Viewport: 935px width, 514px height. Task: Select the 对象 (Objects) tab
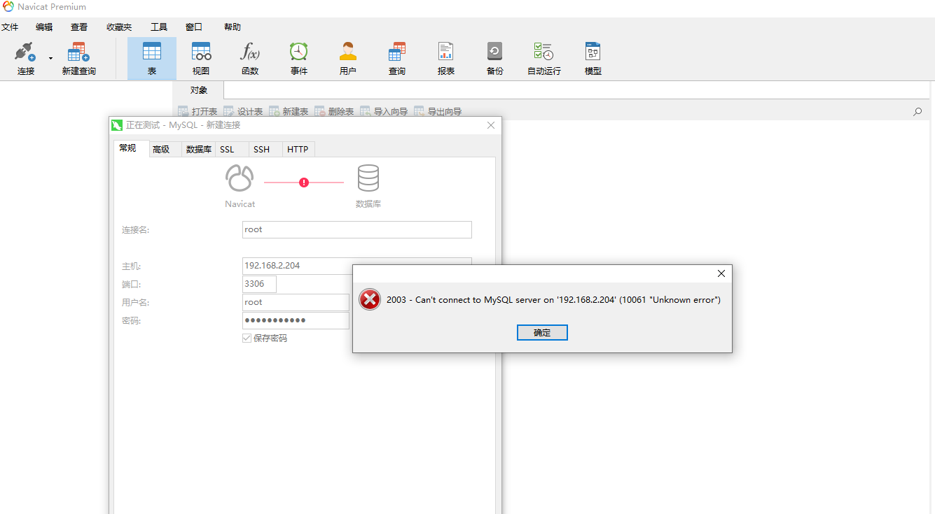(199, 90)
